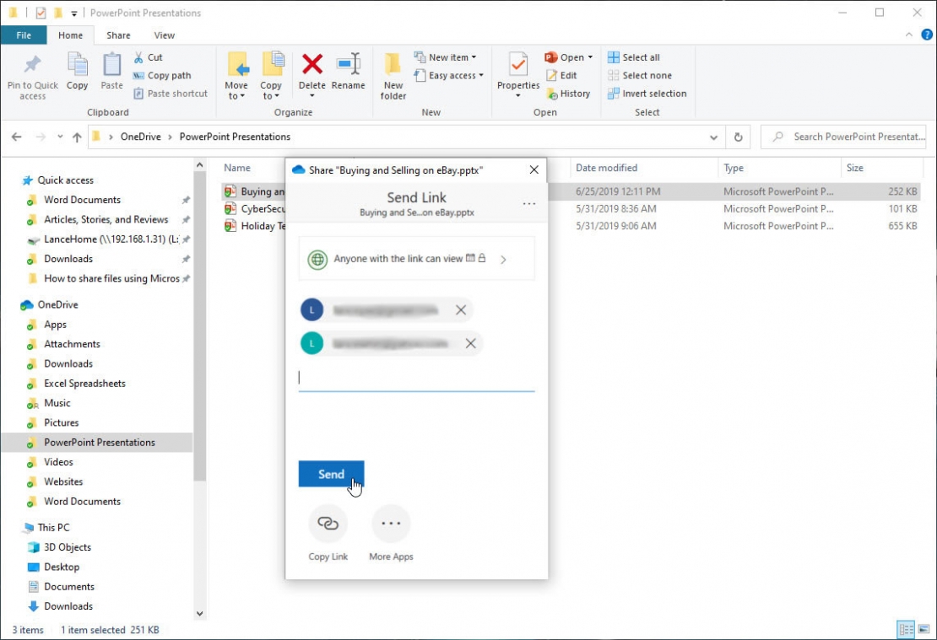Toggle large thumbnails view in the status bar

[922, 630]
